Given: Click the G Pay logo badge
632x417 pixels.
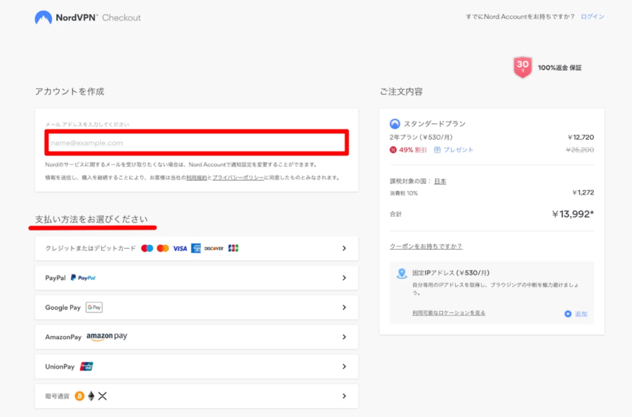Looking at the screenshot, I should pyautogui.click(x=94, y=307).
